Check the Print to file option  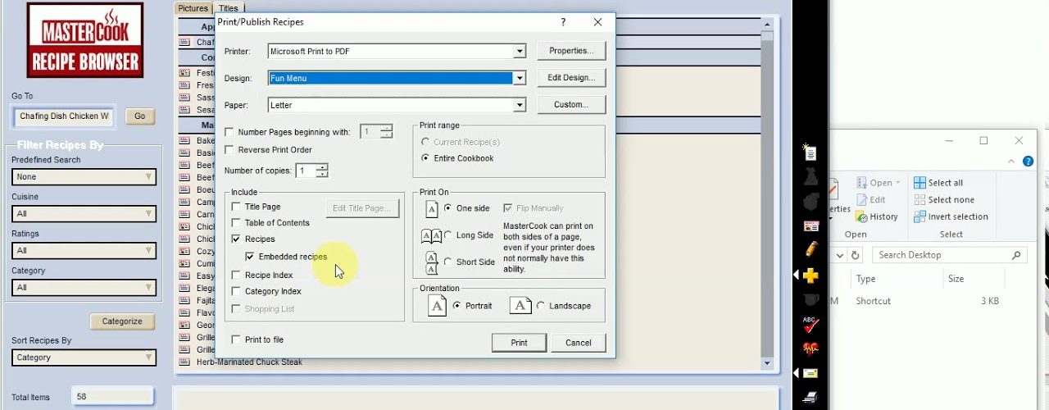click(237, 339)
